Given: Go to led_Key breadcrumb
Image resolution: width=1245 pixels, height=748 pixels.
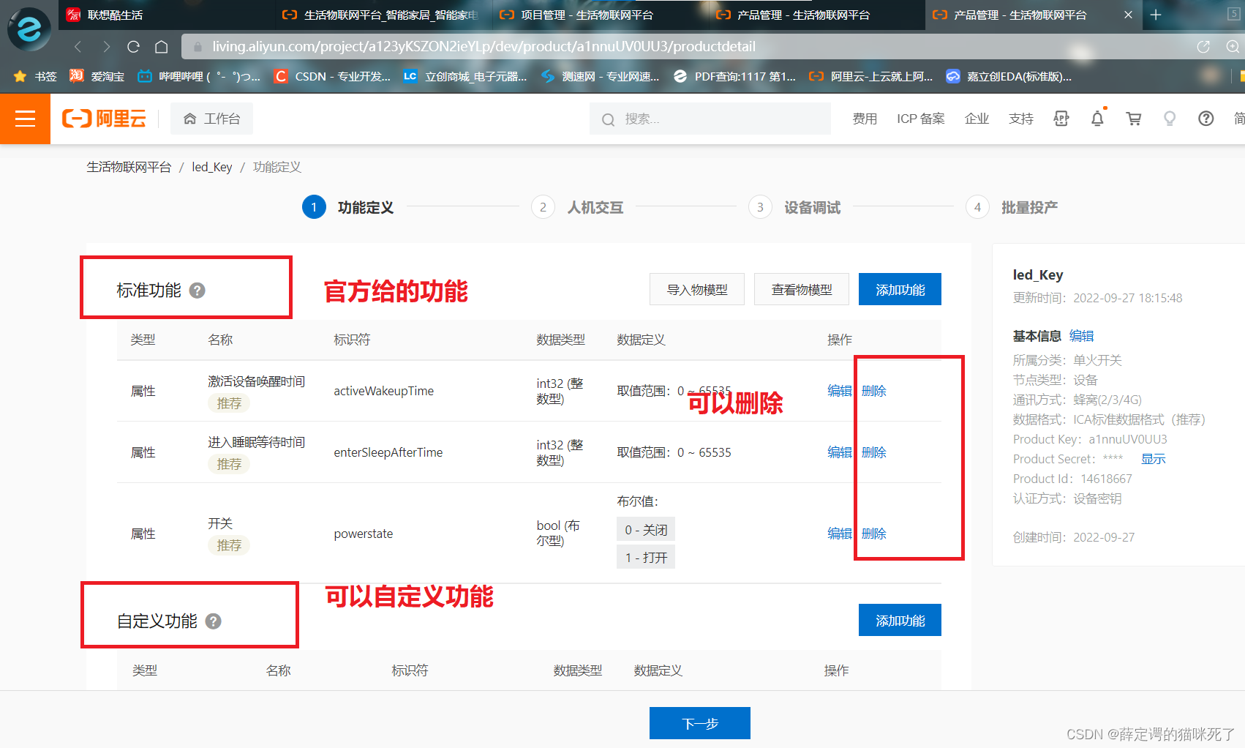Looking at the screenshot, I should coord(212,167).
